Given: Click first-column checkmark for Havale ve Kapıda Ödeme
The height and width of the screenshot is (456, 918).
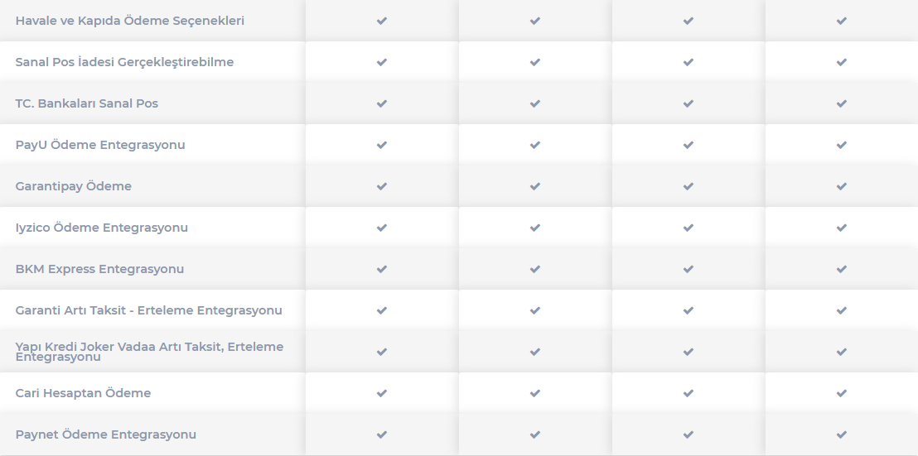Looking at the screenshot, I should 382,21.
